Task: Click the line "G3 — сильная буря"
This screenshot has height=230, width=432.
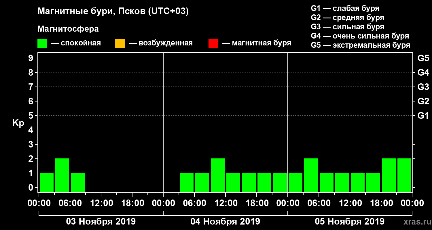Action: [348, 27]
